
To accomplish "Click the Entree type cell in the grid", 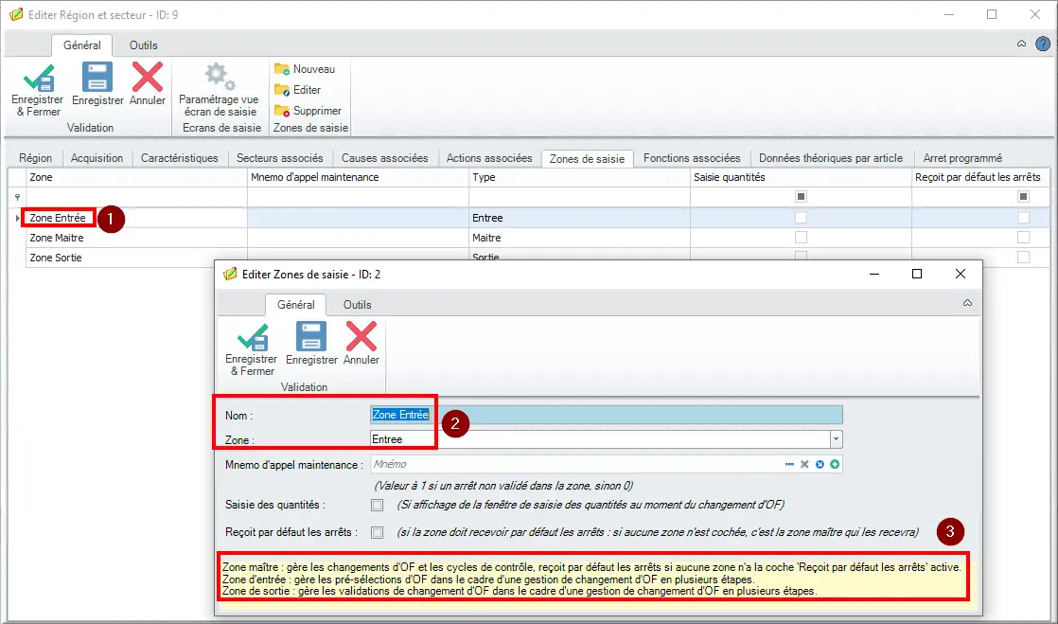I will click(x=579, y=218).
